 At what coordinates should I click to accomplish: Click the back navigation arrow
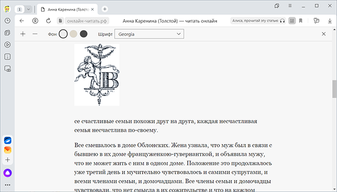point(22,21)
